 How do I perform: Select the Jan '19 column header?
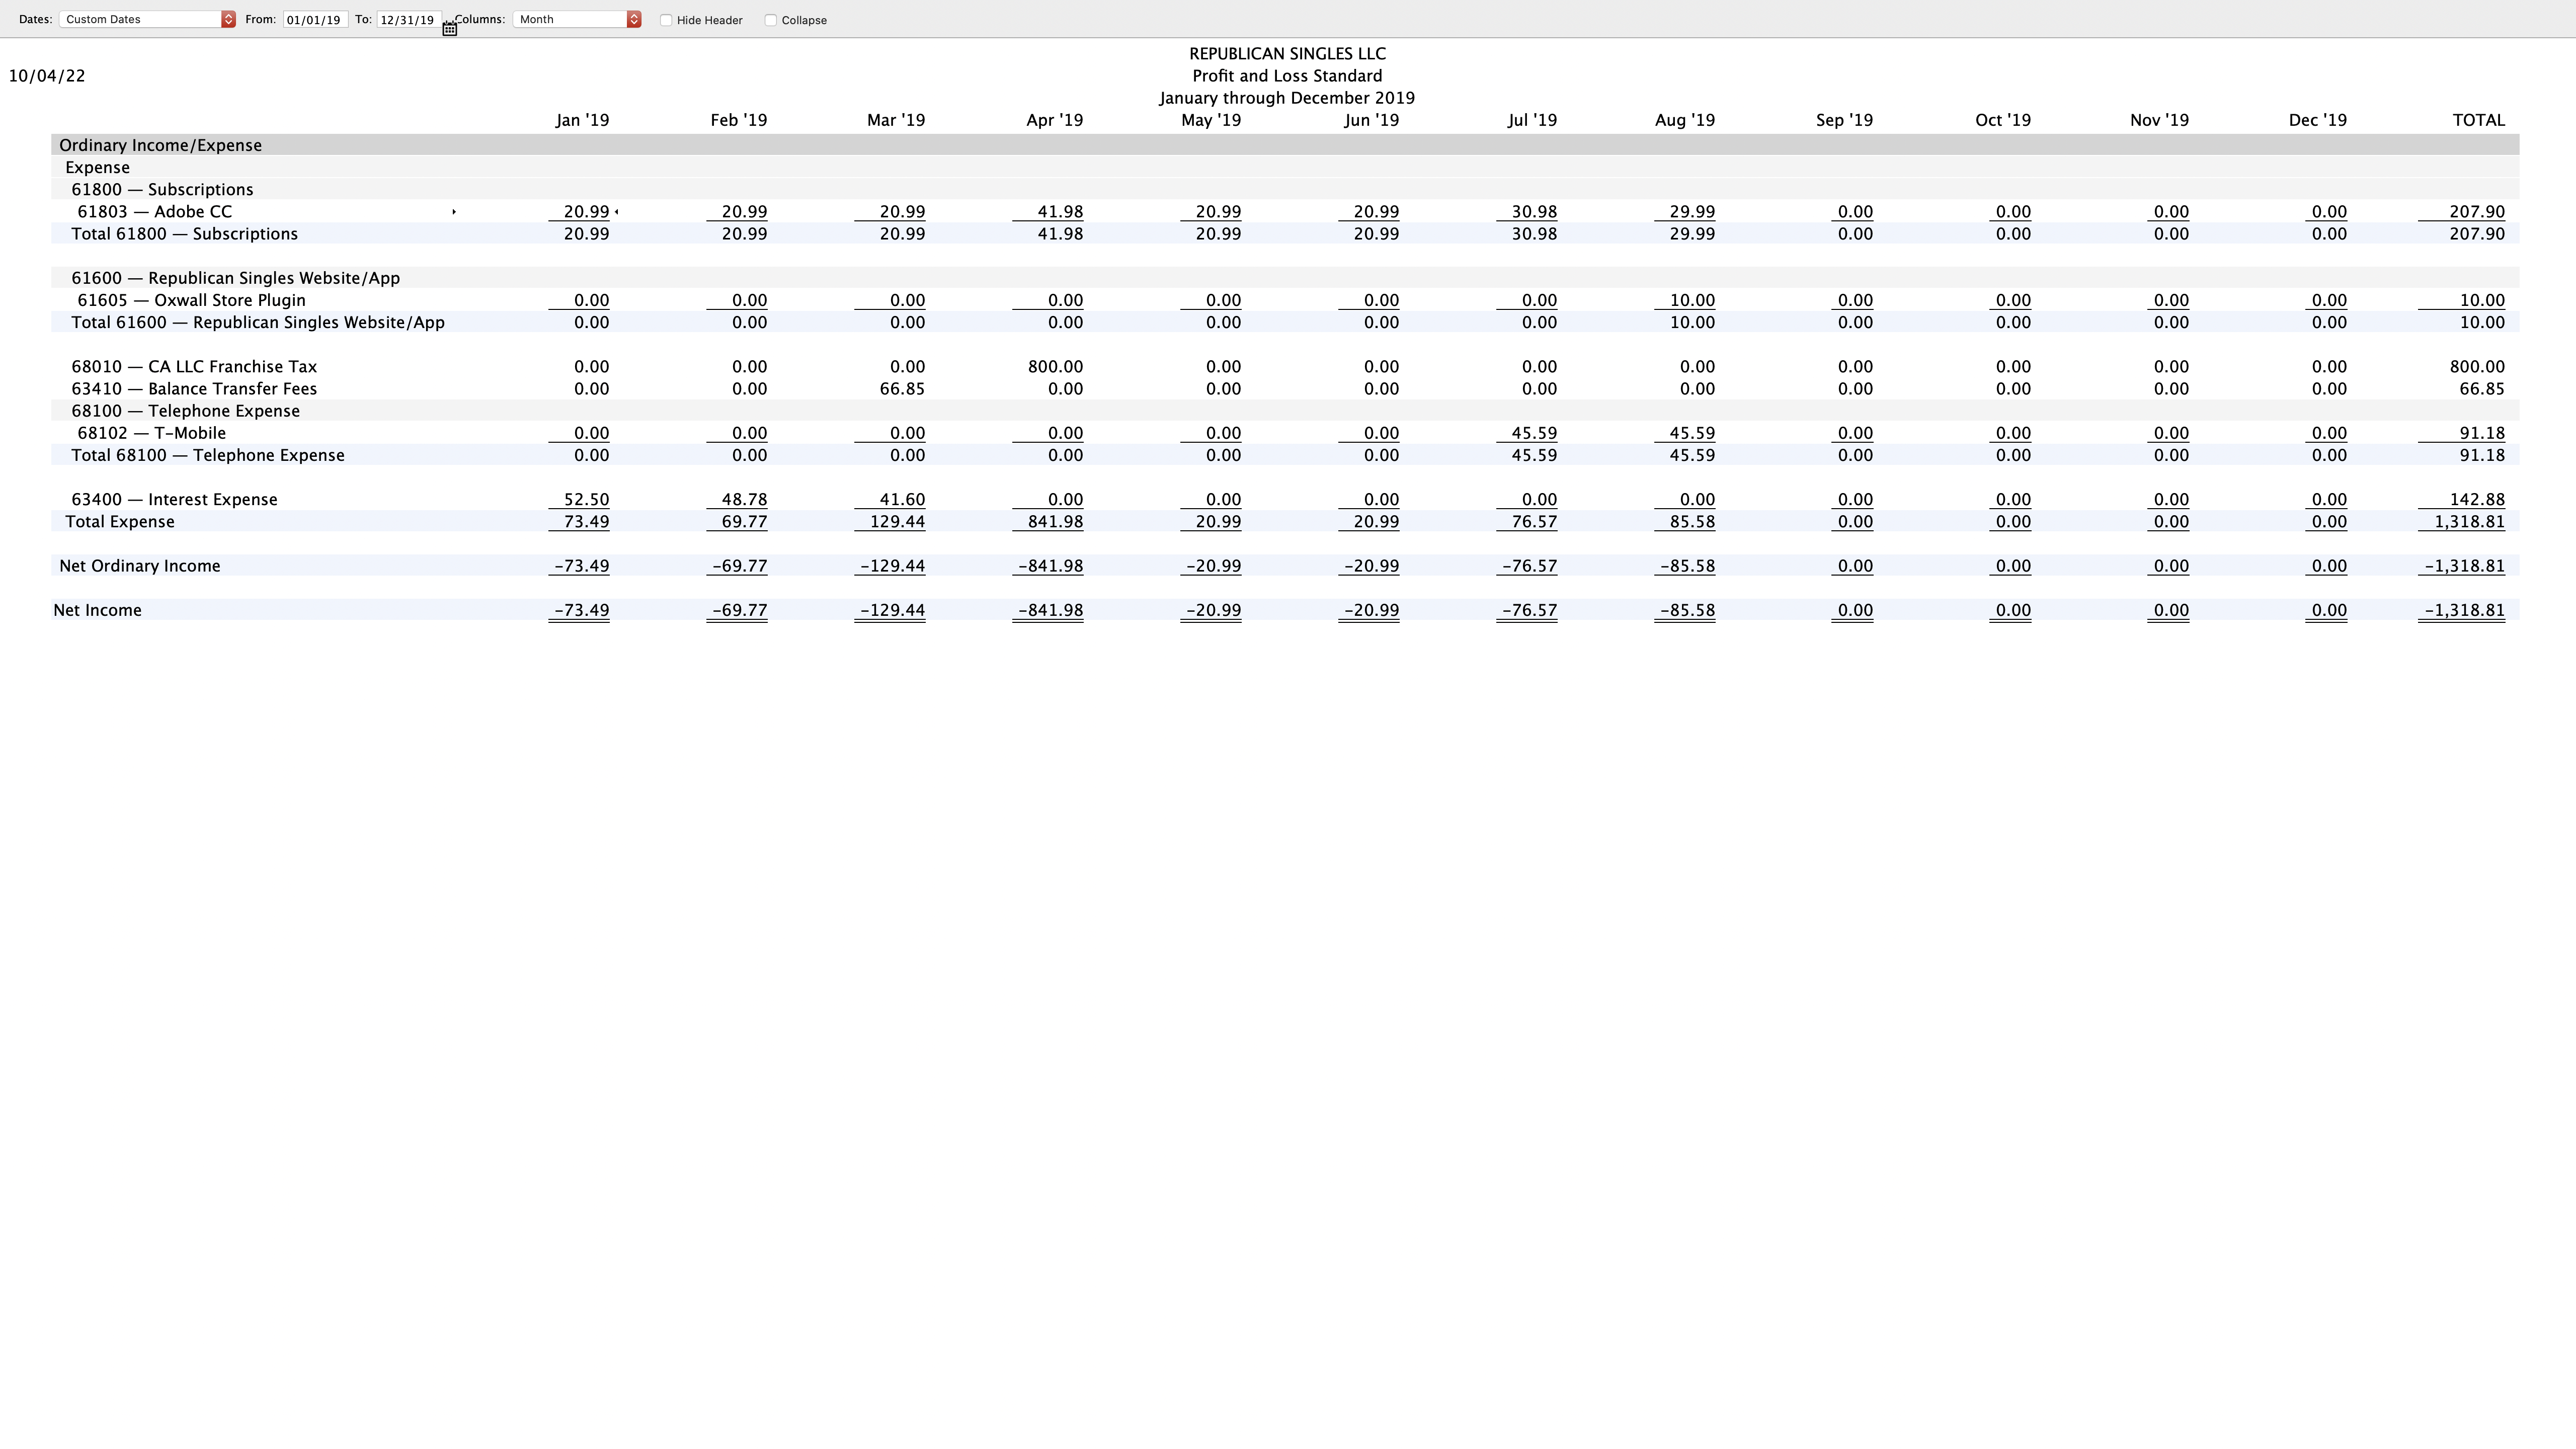pyautogui.click(x=582, y=120)
